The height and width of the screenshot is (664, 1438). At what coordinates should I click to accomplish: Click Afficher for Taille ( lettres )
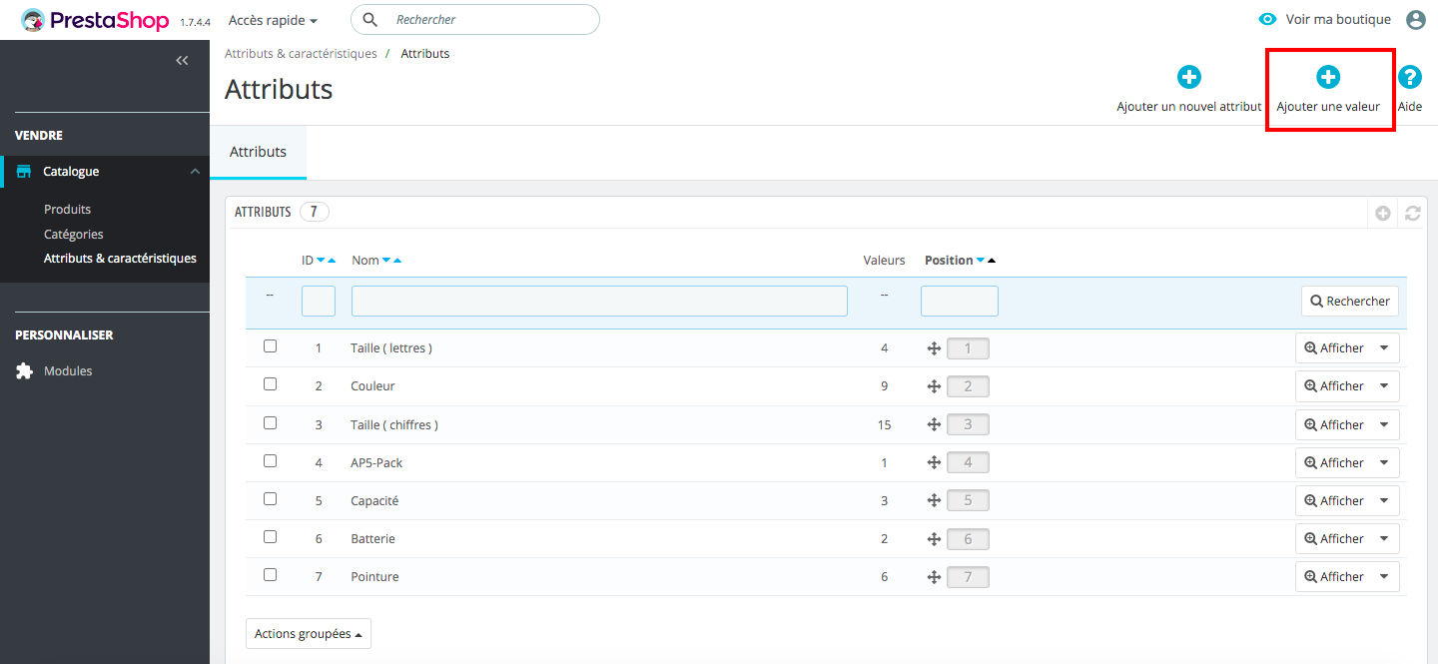[1333, 348]
